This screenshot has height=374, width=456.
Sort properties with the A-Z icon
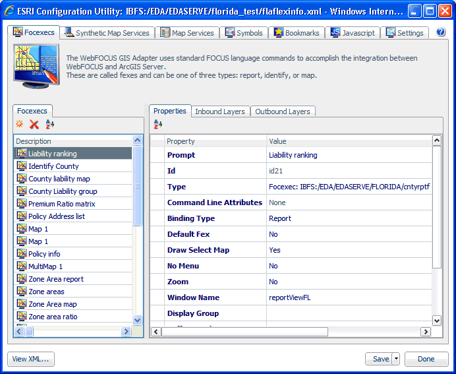pyautogui.click(x=158, y=124)
